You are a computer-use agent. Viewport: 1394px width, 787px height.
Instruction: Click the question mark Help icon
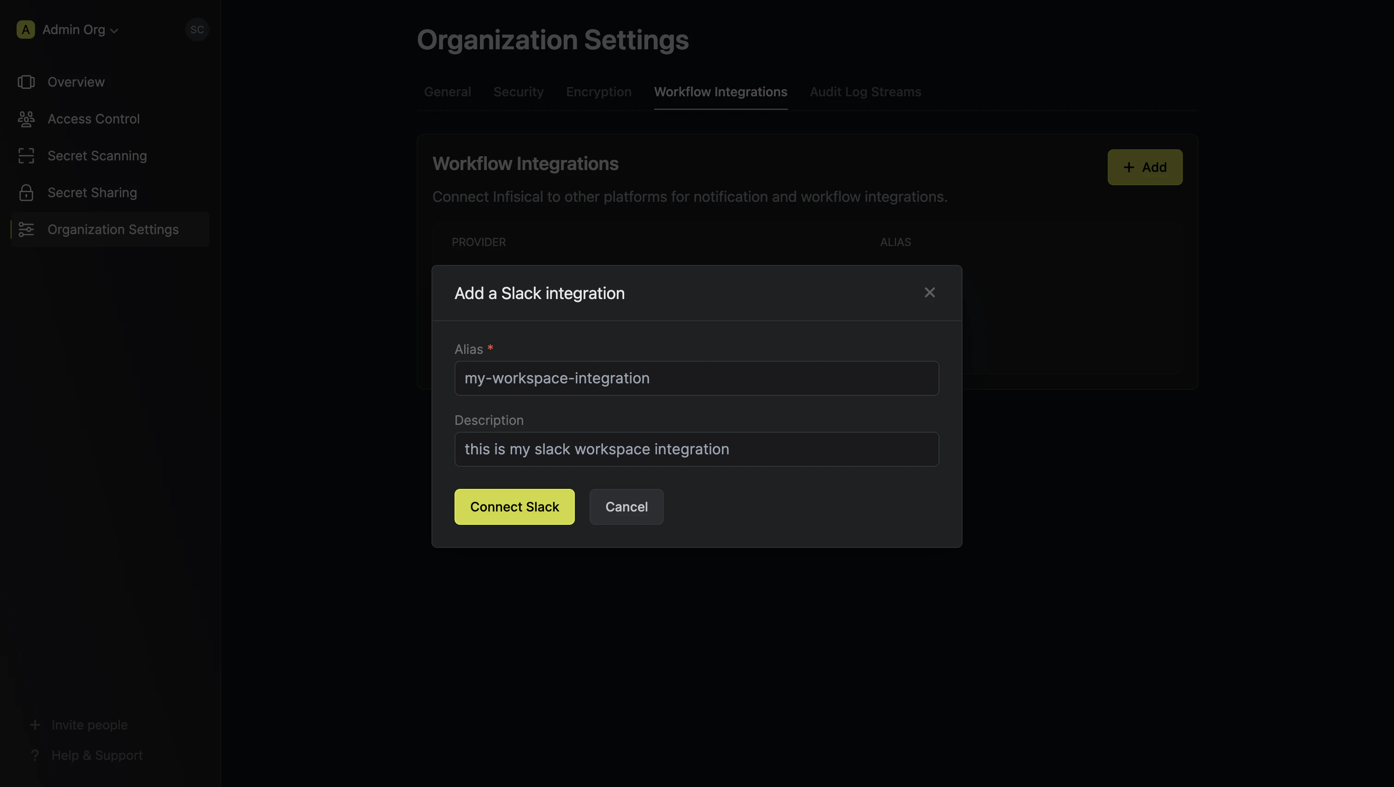35,755
